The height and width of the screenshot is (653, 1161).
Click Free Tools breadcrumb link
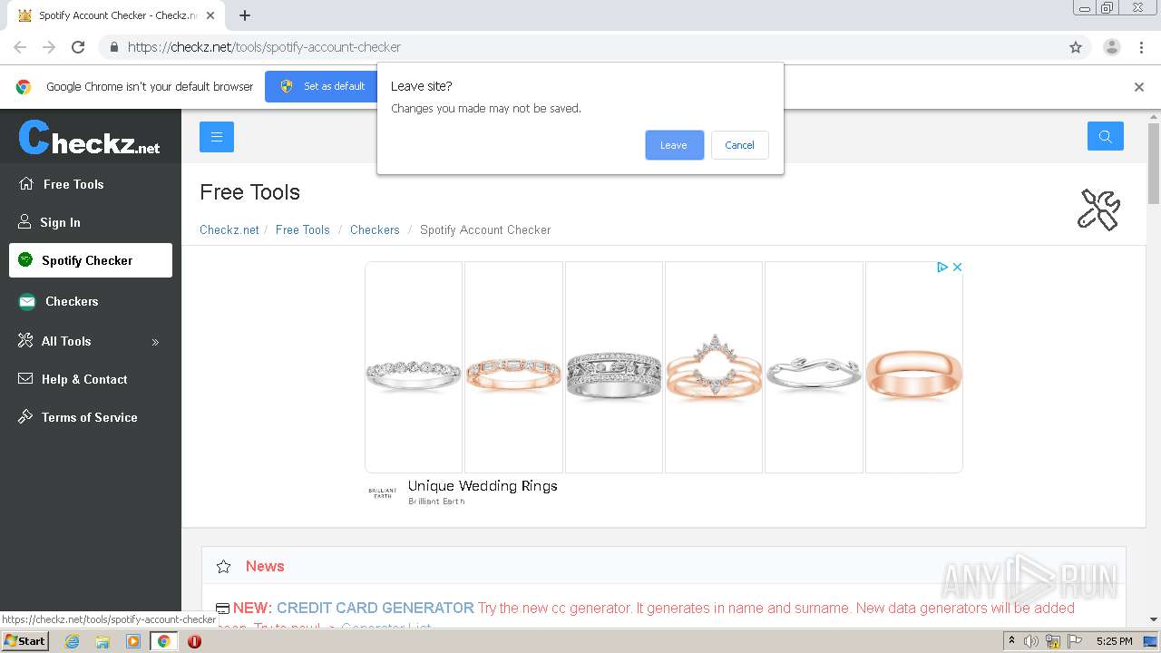[x=303, y=230]
